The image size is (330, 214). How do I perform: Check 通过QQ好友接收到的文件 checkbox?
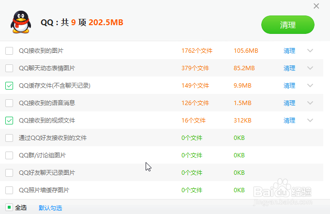click(9, 138)
